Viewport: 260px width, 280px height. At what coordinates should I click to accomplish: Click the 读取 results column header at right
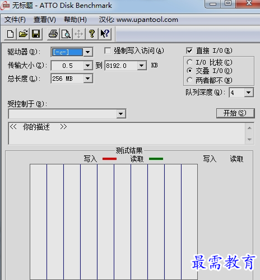(x=236, y=159)
